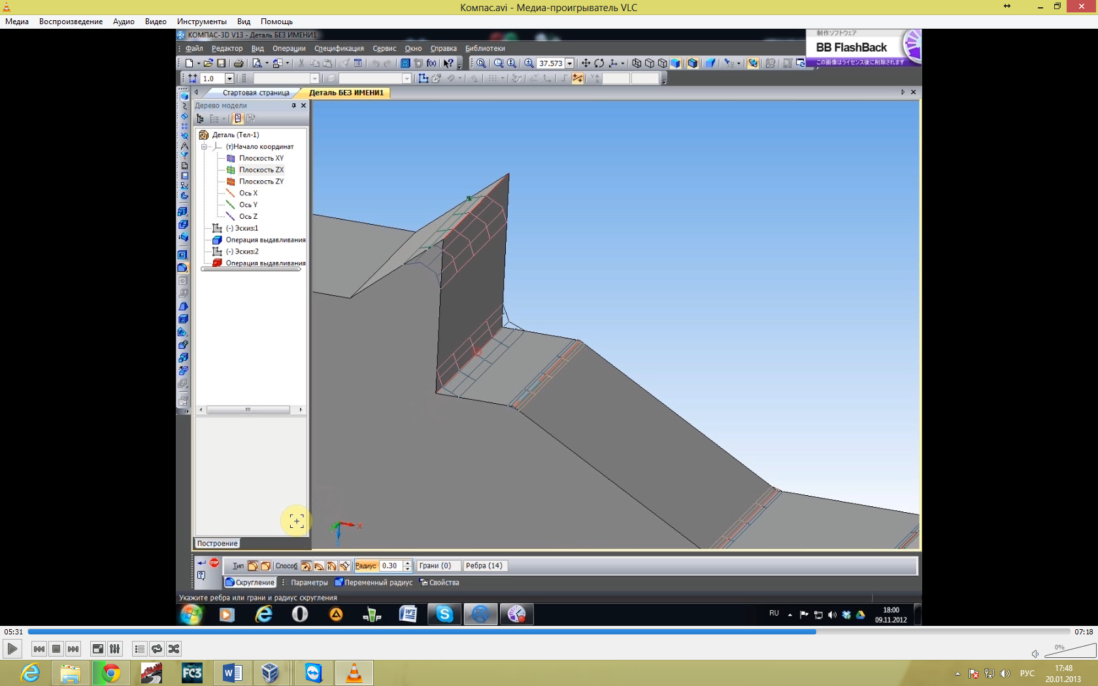
Task: Click in the Radius value field showing 0.30
Action: (391, 566)
